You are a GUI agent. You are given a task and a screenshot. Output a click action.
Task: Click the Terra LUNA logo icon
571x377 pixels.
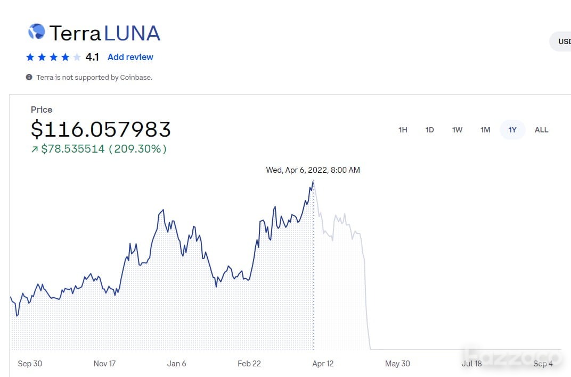tap(36, 31)
